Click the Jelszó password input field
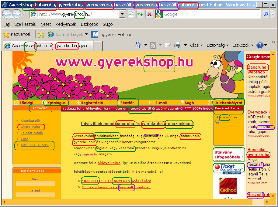The image size is (278, 207). 36,195
